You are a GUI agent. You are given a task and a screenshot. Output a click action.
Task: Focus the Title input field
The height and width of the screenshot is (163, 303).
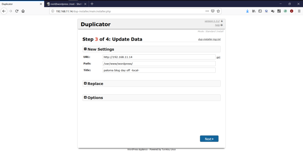[159, 70]
